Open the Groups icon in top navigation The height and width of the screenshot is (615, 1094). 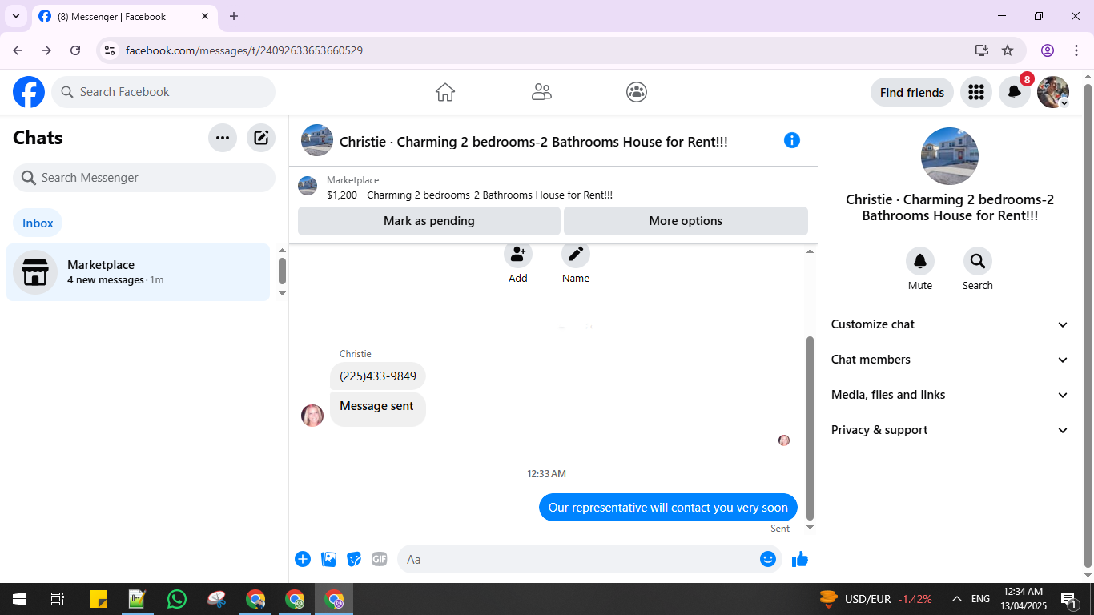point(637,92)
